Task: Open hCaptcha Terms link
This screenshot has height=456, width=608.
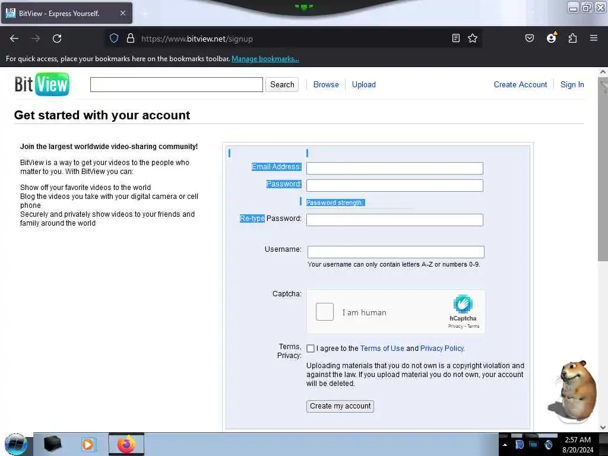Action: [x=473, y=326]
